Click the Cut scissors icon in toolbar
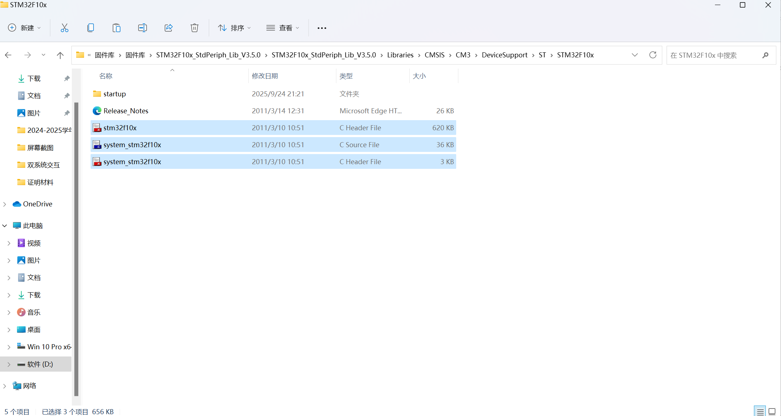This screenshot has height=416, width=781. tap(65, 28)
